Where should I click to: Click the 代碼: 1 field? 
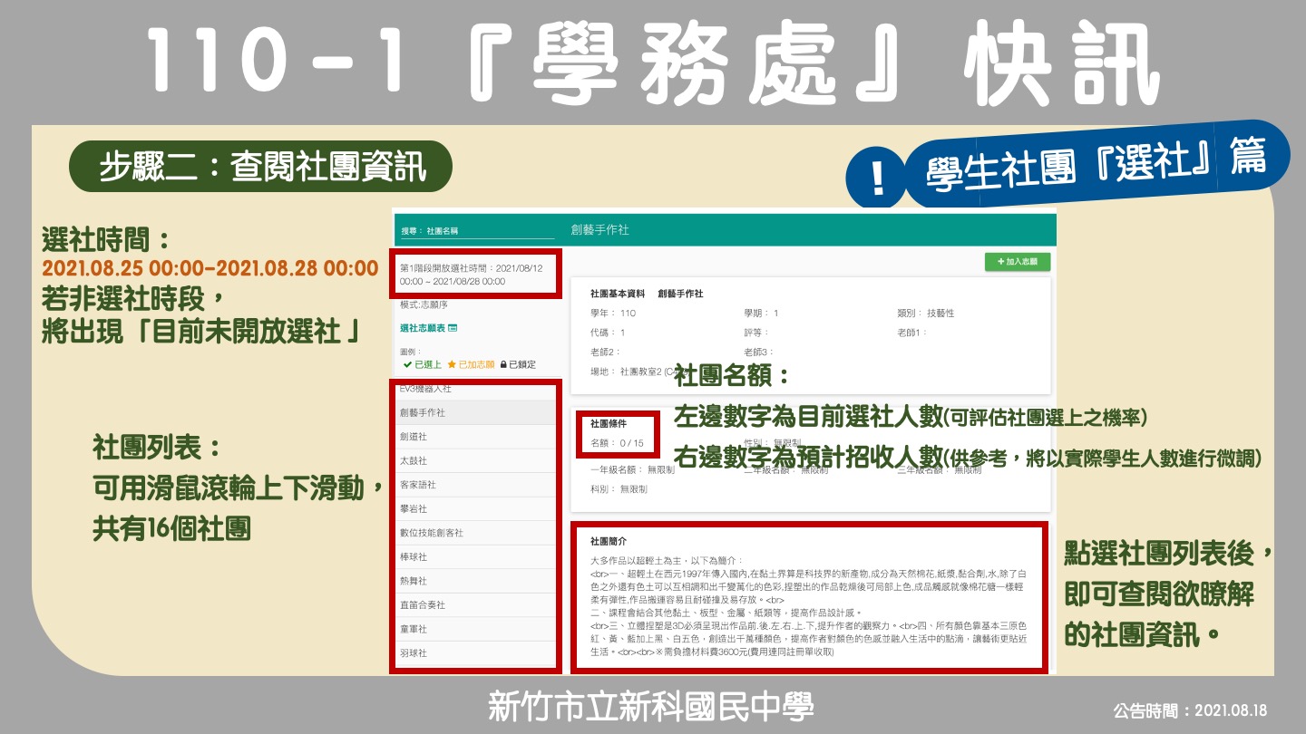point(608,333)
